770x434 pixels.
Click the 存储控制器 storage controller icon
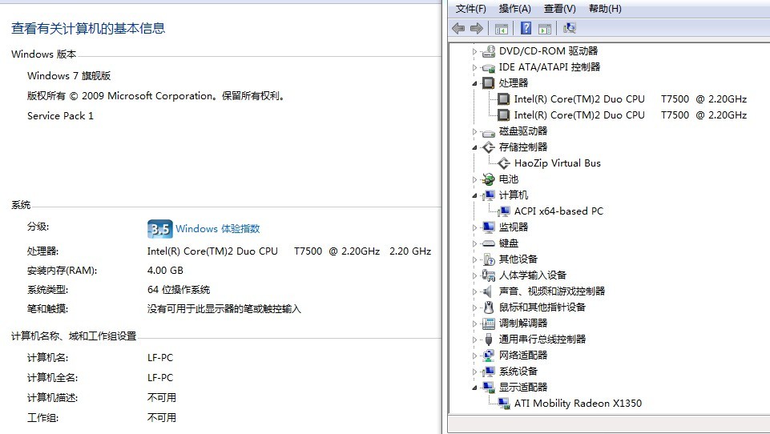(488, 147)
